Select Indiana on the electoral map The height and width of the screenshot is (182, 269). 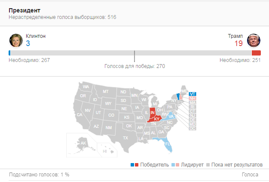click(x=152, y=112)
